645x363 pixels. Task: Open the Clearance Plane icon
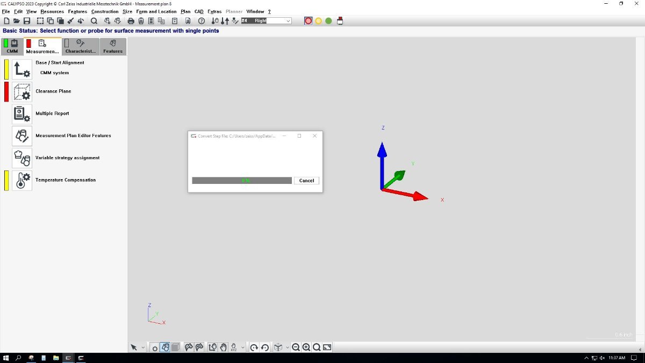[x=22, y=91]
